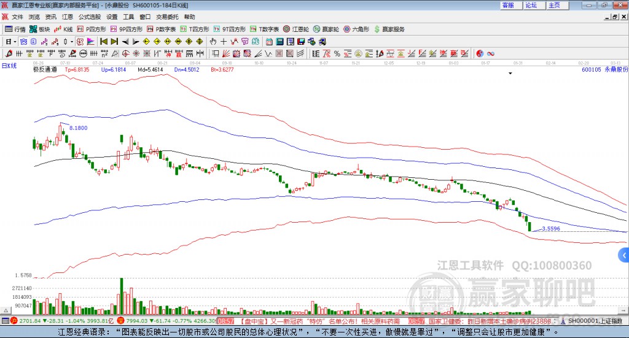Click the 3.5596 low price label
Image resolution: width=629 pixels, height=338 pixels.
551,229
